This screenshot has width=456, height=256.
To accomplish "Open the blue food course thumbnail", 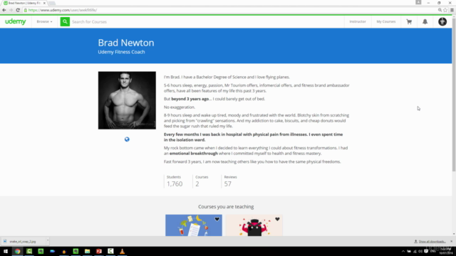I will coord(194,225).
